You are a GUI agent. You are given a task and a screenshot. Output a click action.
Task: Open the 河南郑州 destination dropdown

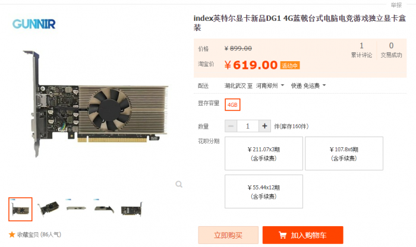pyautogui.click(x=270, y=85)
